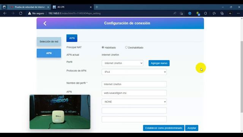This screenshot has width=243, height=137.
Task: Open the browser extensions icon
Action: click(x=205, y=13)
